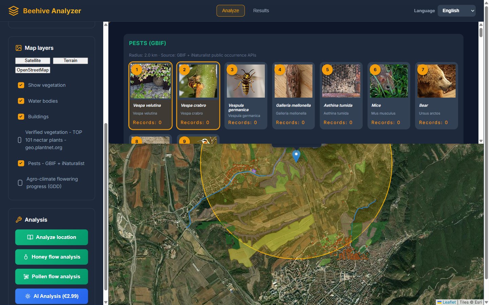
Task: Toggle the Verified vegetation TOP 101 checkbox
Action: click(x=20, y=140)
